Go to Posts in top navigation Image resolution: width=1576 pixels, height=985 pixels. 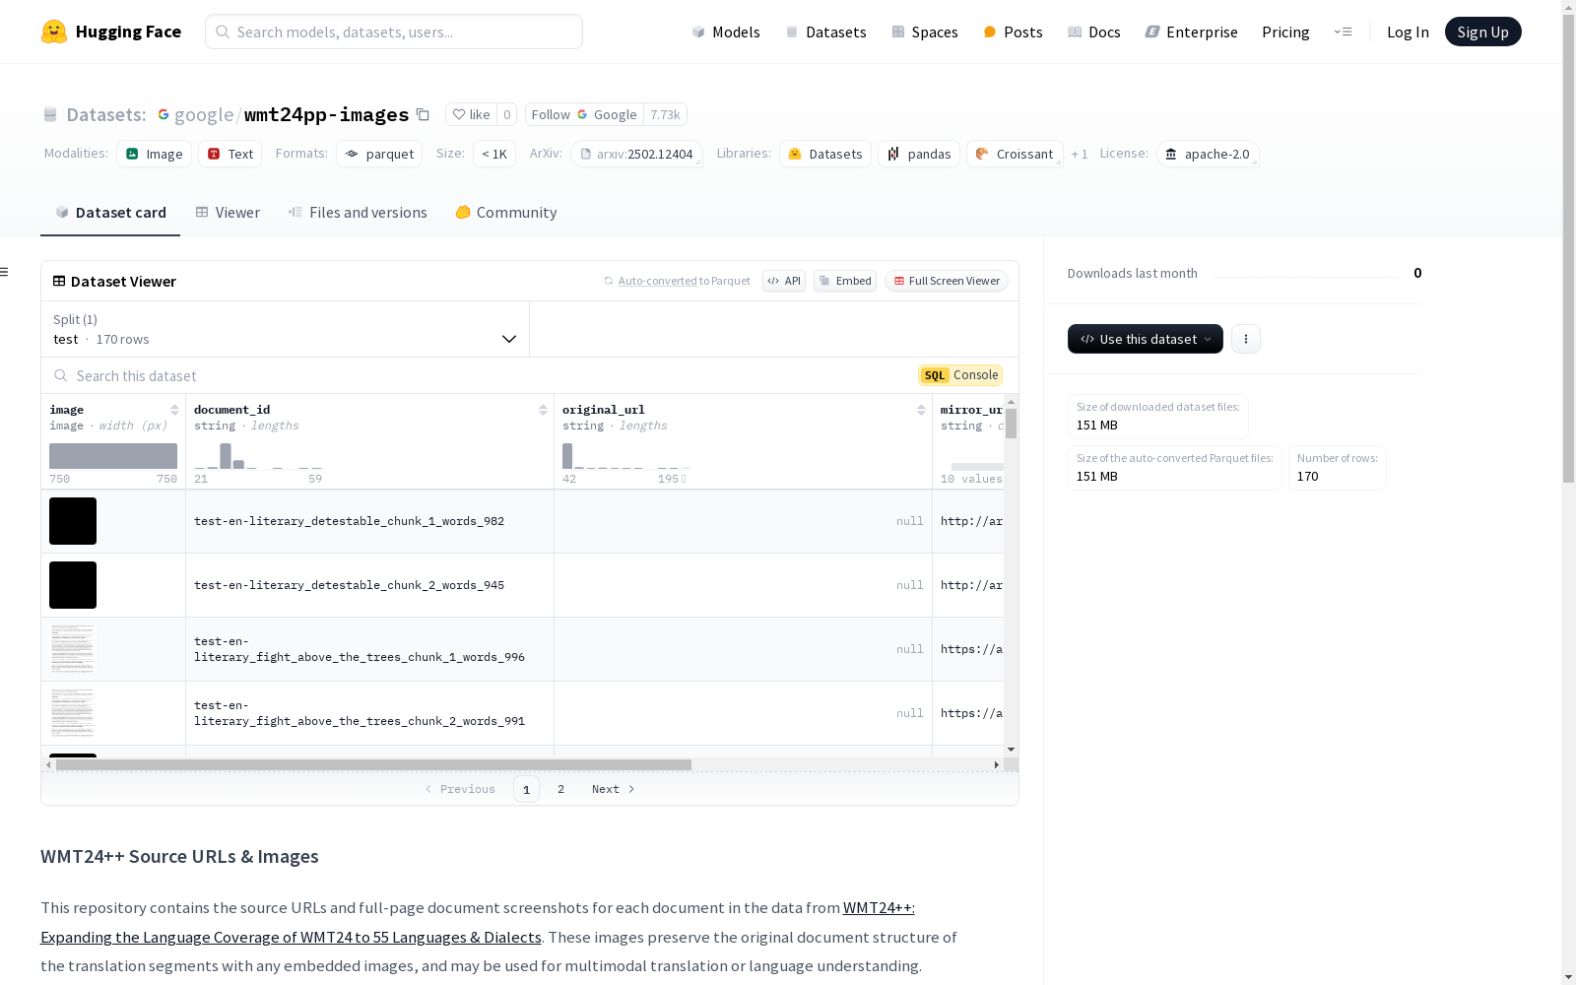1014,32
